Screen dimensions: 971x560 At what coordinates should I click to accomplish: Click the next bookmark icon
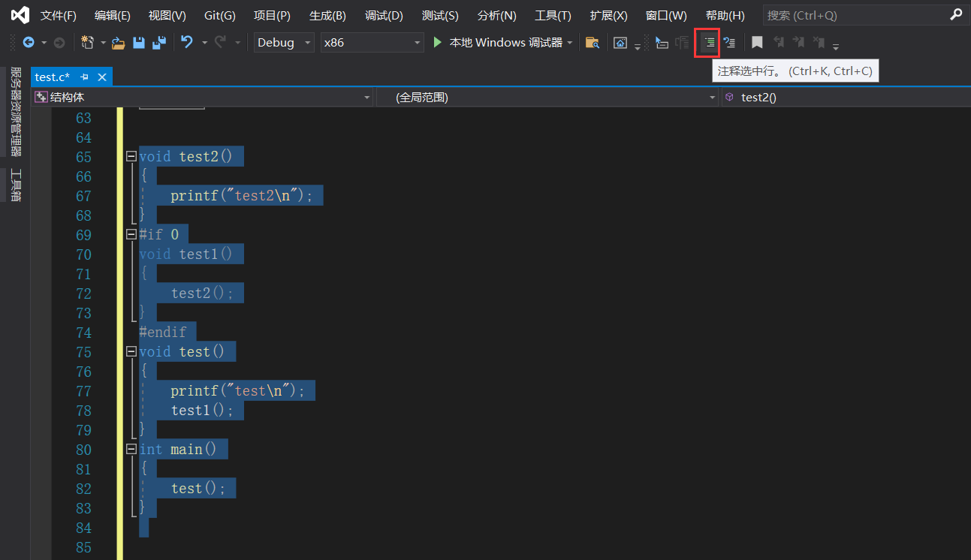[x=798, y=43]
